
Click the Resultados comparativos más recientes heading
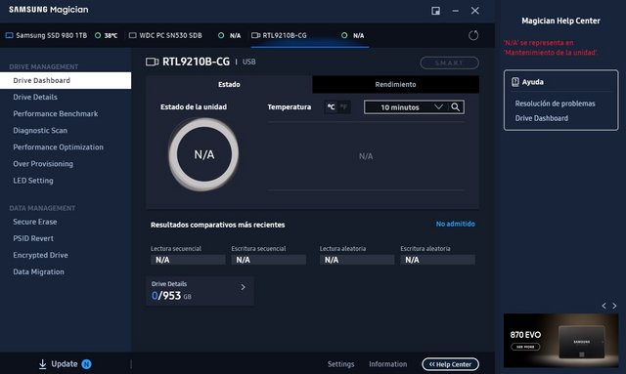point(217,225)
